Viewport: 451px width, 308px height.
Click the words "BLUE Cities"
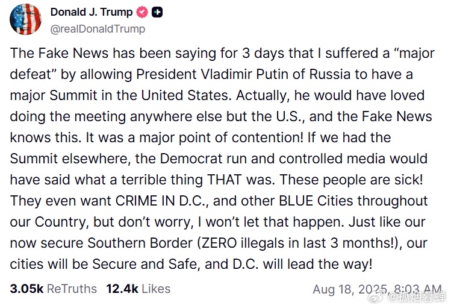click(316, 201)
